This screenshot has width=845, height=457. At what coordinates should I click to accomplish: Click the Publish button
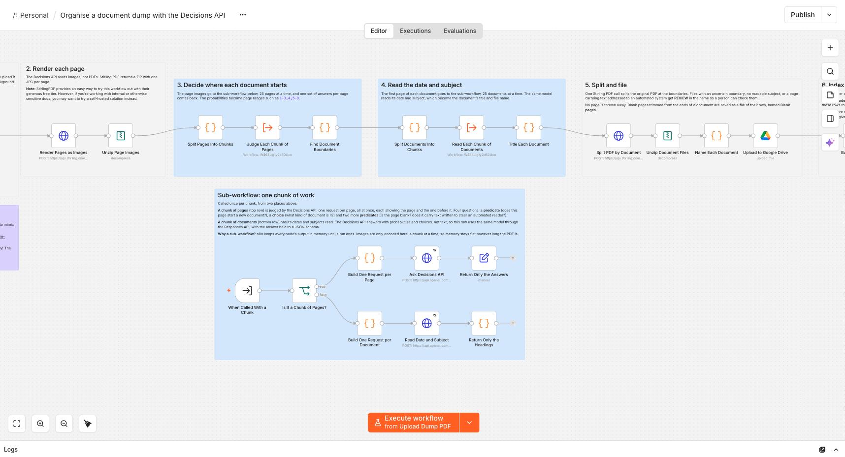803,15
